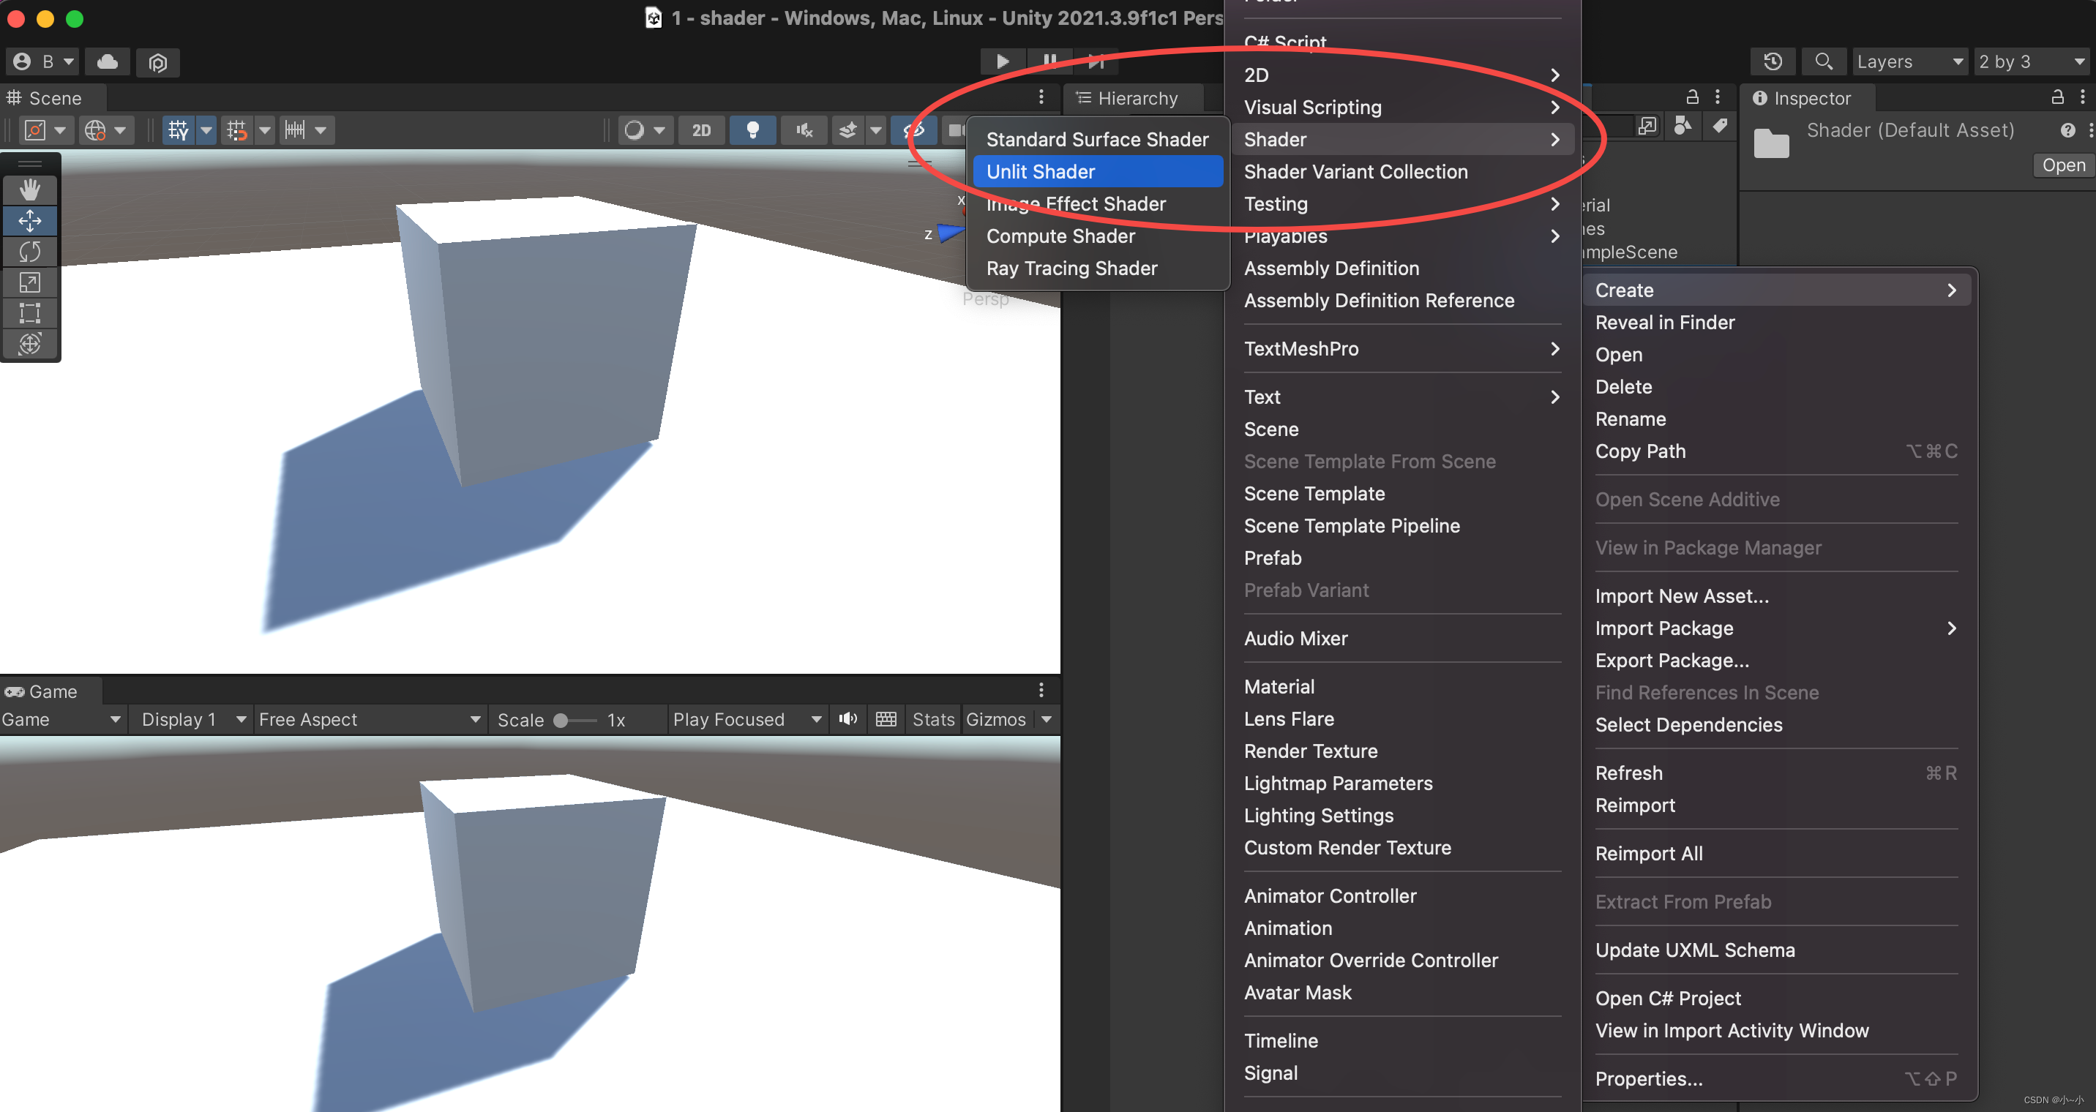Adjust the Scale slider in Game view
The width and height of the screenshot is (2096, 1112).
coord(562,719)
